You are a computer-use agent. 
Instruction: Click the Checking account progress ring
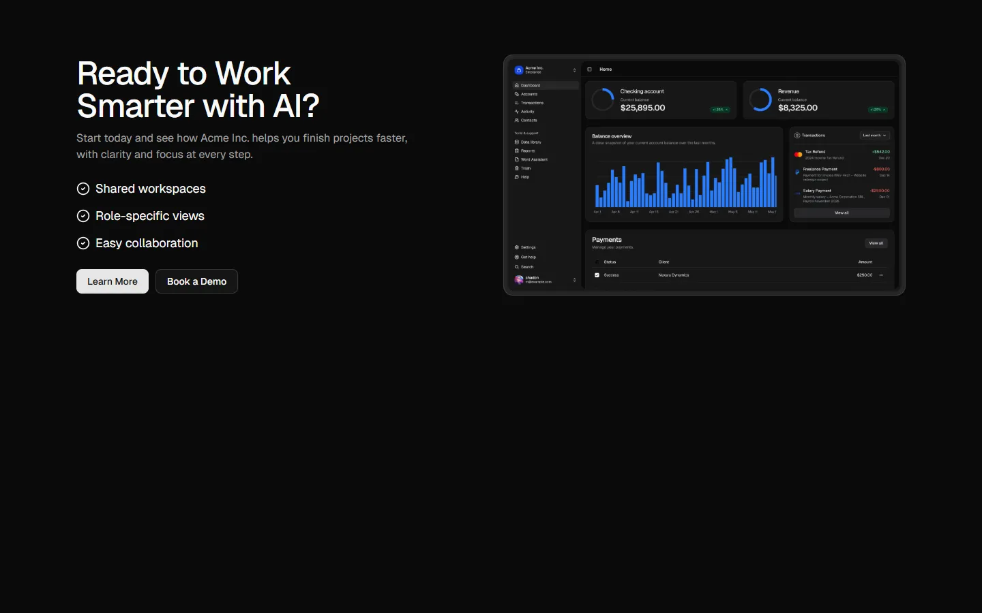(603, 100)
